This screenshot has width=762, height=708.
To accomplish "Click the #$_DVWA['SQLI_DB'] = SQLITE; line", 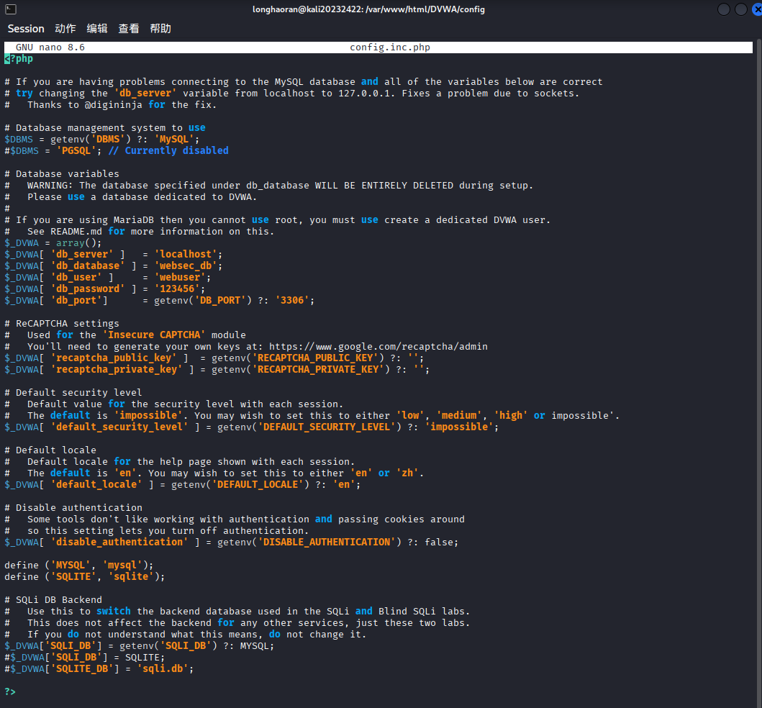I will tap(85, 658).
